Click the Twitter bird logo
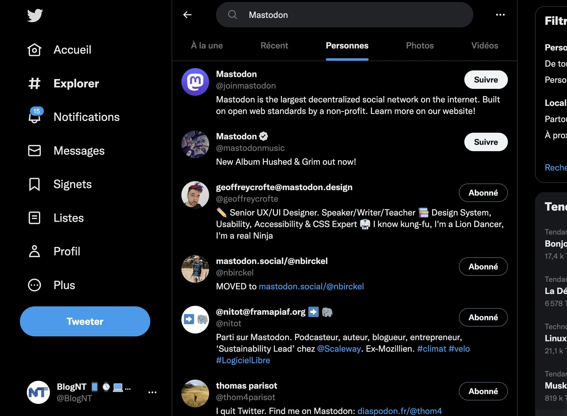The height and width of the screenshot is (416, 567). [35, 15]
